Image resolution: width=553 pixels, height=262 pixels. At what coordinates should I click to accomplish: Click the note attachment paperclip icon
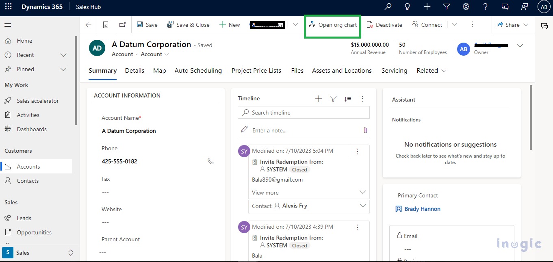(x=365, y=130)
